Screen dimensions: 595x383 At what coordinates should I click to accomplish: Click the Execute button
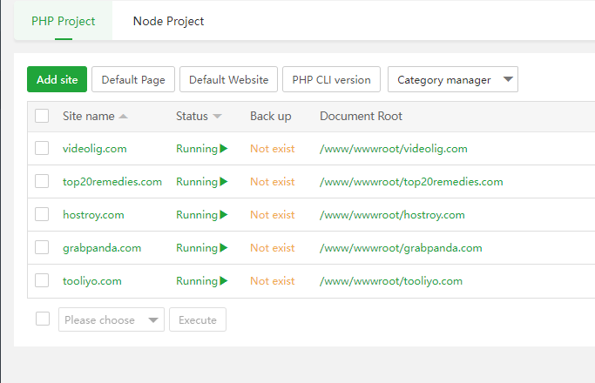click(x=198, y=319)
